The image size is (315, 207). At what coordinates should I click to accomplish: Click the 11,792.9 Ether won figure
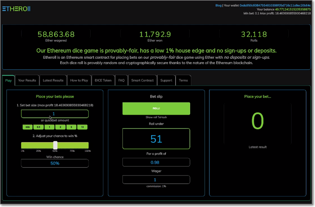[x=155, y=34]
